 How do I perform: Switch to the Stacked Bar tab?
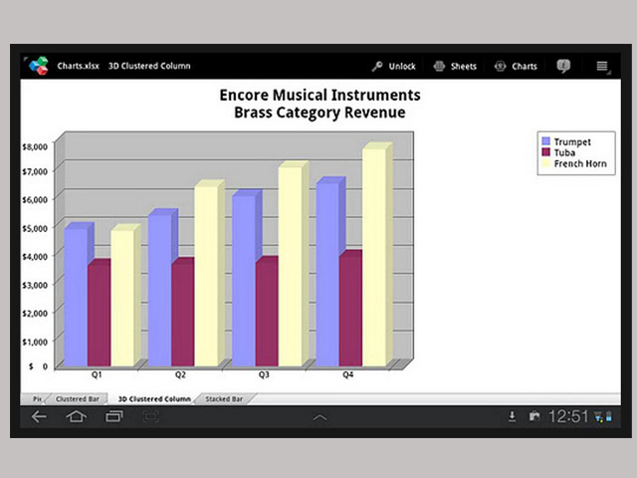pos(223,398)
